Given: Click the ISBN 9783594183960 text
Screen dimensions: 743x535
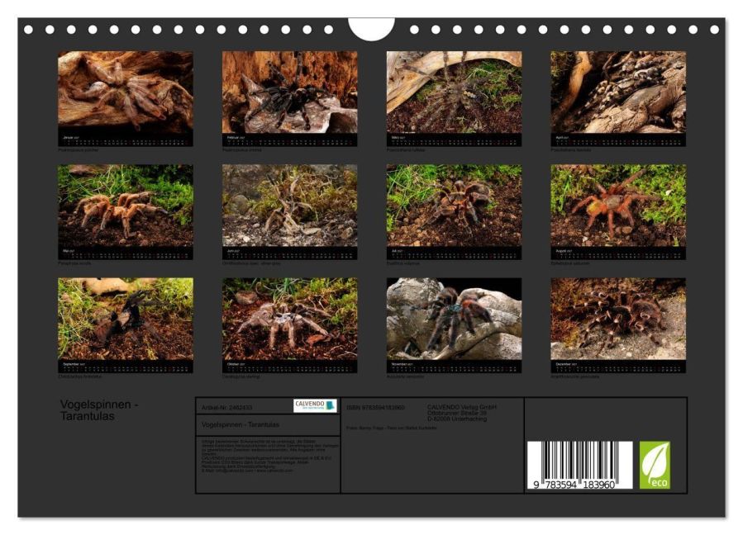Looking at the screenshot, I should point(375,407).
